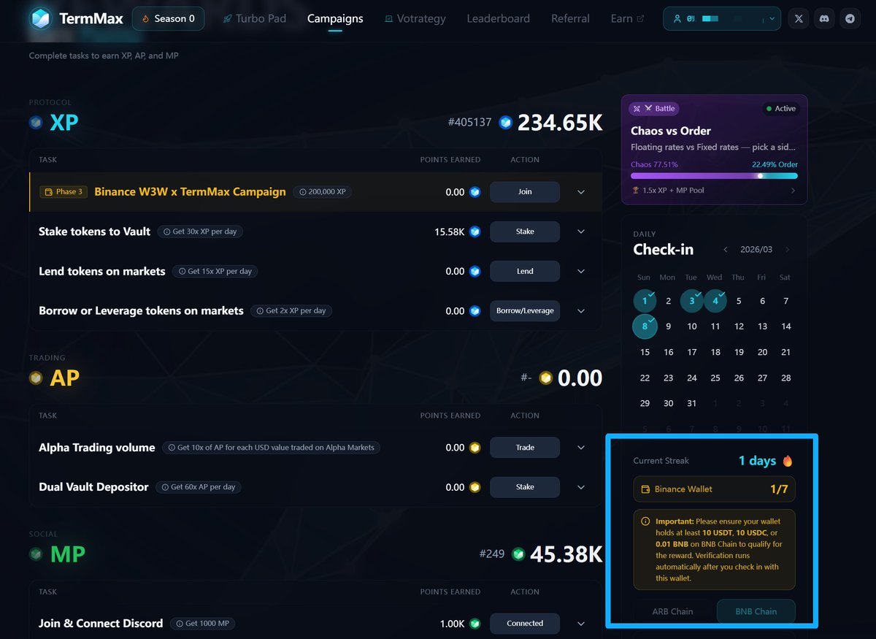Click the streak flame icon
The width and height of the screenshot is (876, 639).
[788, 461]
